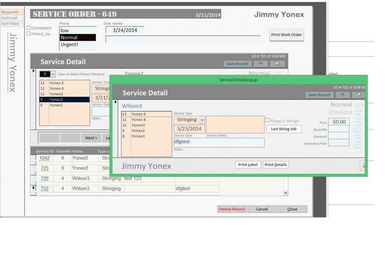389x259 pixels.
Task: Select Yonex 6 in background racquet list
Action: pos(64,83)
